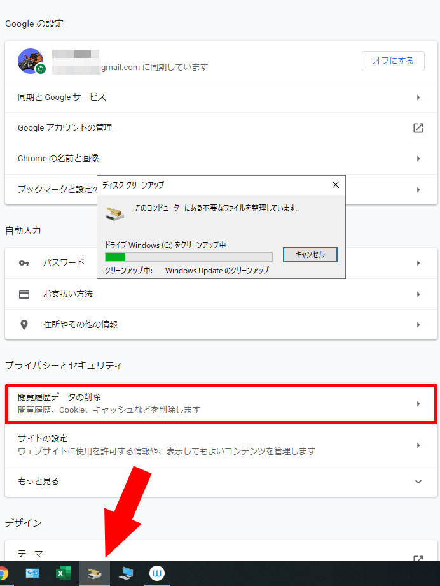
Task: Click the Google account profile avatar
Action: point(31,61)
